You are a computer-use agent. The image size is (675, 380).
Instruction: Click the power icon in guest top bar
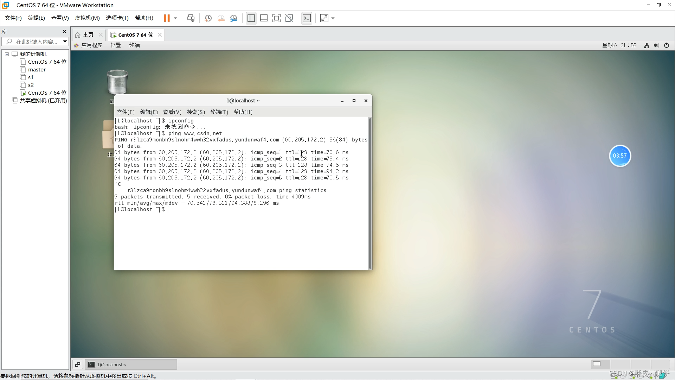click(x=666, y=45)
